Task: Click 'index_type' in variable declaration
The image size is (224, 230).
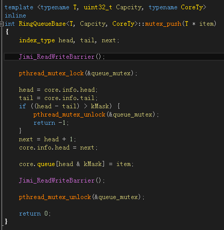Action: [37, 40]
